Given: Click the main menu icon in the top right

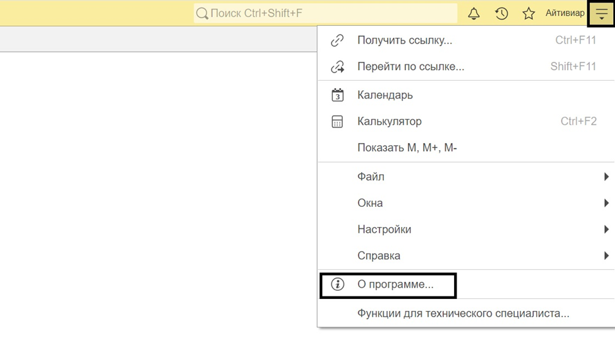Looking at the screenshot, I should click(601, 13).
